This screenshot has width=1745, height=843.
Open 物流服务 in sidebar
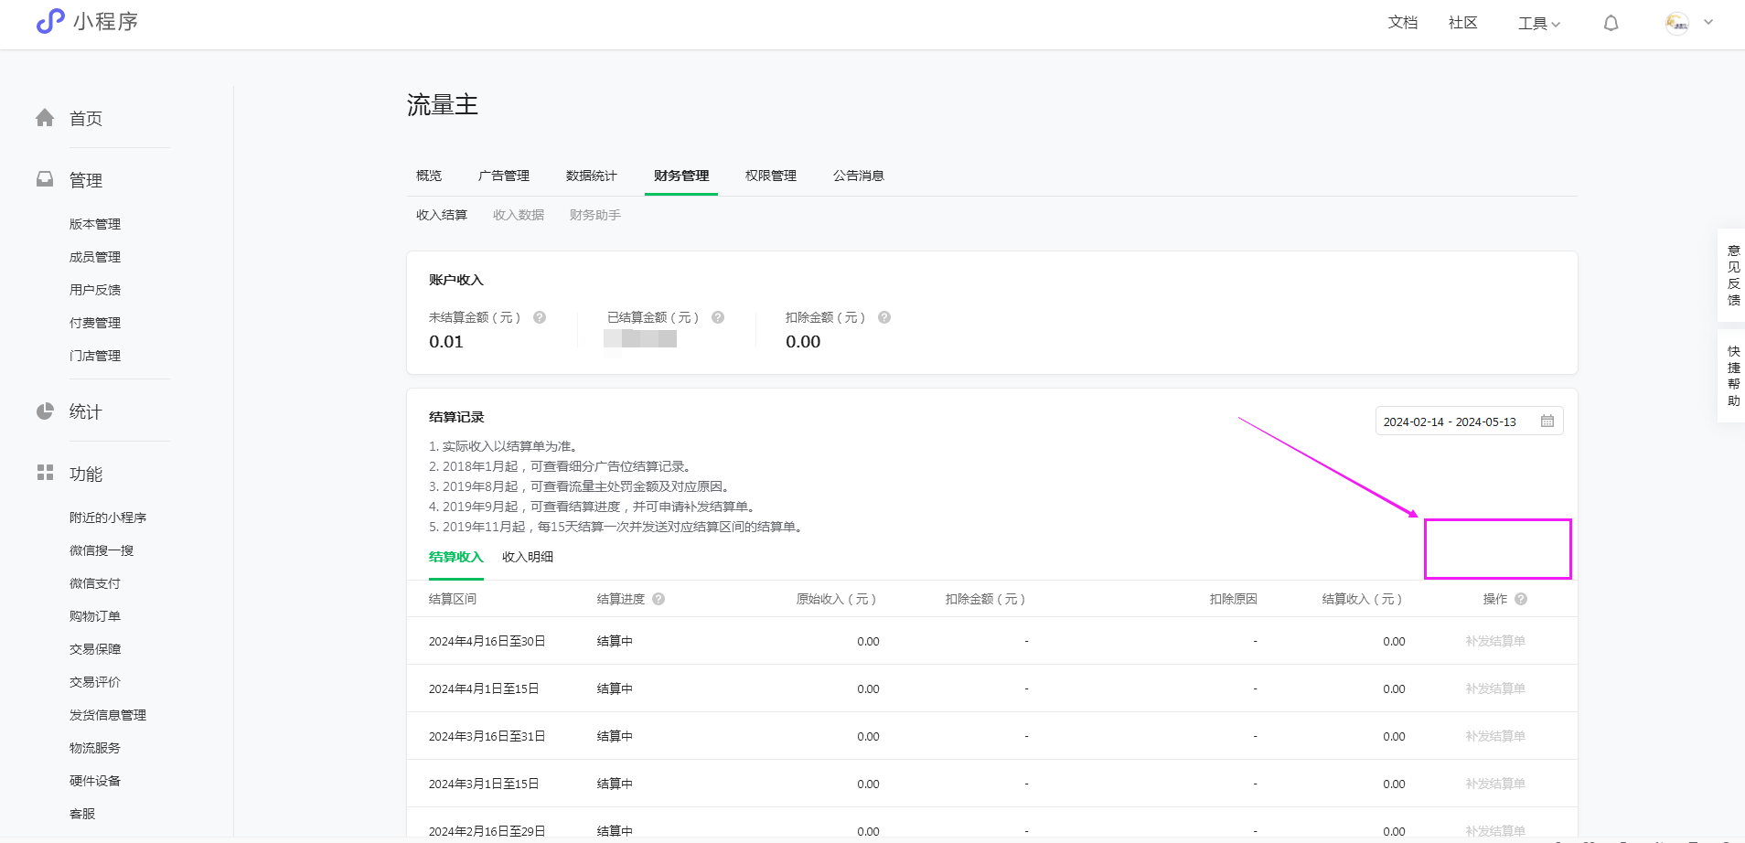point(95,748)
